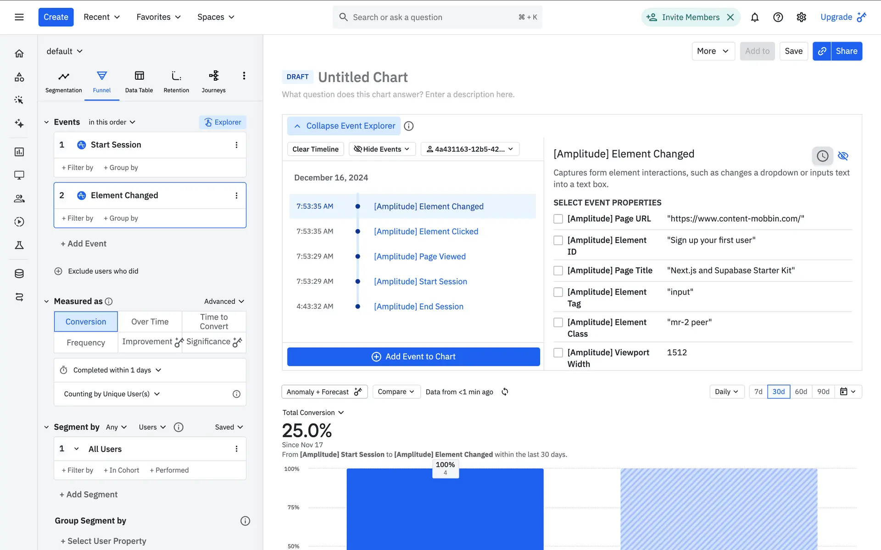Viewport: 881px width, 550px height.
Task: Expand the Daily interval dropdown
Action: [x=726, y=391]
